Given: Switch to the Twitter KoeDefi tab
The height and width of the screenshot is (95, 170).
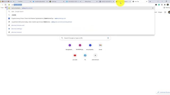Looking at the screenshot, I should [40, 2].
